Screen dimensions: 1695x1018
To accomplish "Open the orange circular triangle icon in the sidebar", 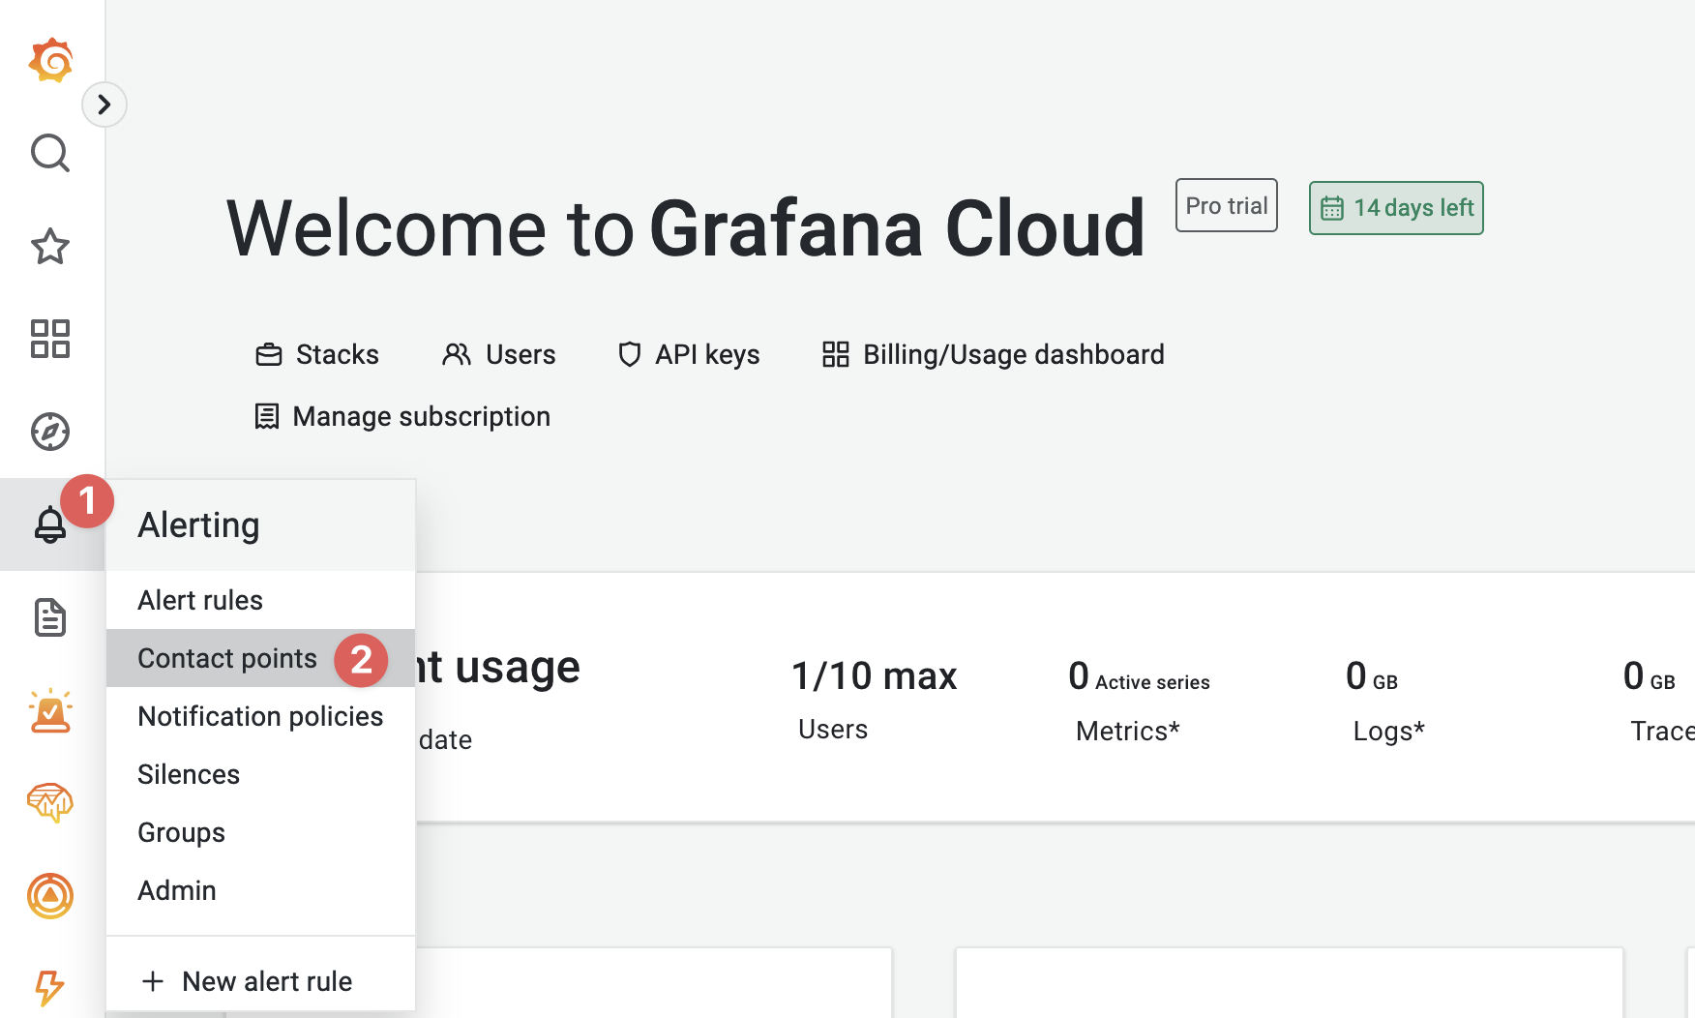I will click(x=50, y=896).
